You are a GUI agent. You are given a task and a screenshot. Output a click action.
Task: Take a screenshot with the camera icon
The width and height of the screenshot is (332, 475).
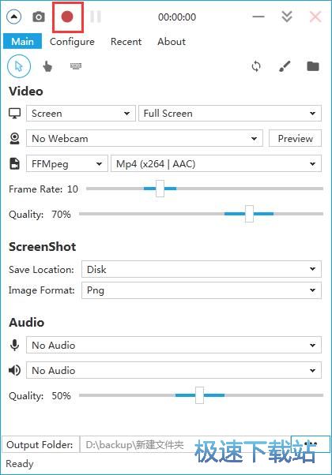point(39,17)
